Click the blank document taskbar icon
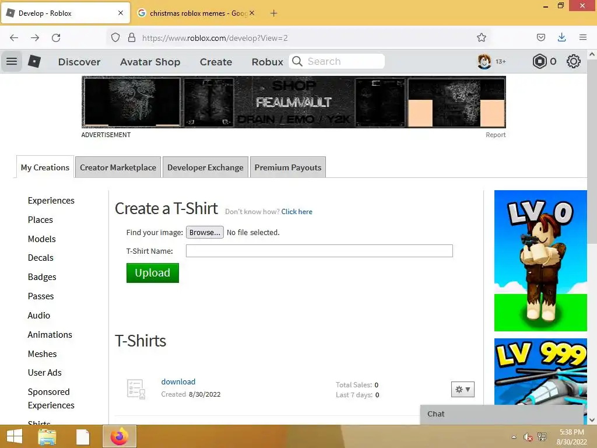 [83, 436]
